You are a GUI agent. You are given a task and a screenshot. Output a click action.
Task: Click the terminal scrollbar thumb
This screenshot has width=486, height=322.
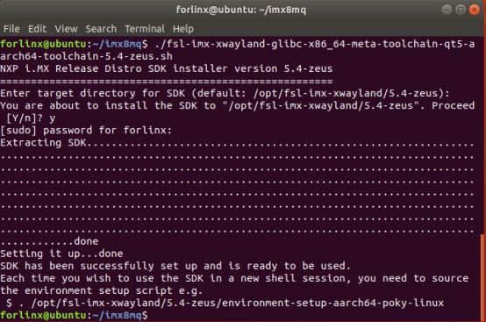(x=482, y=277)
